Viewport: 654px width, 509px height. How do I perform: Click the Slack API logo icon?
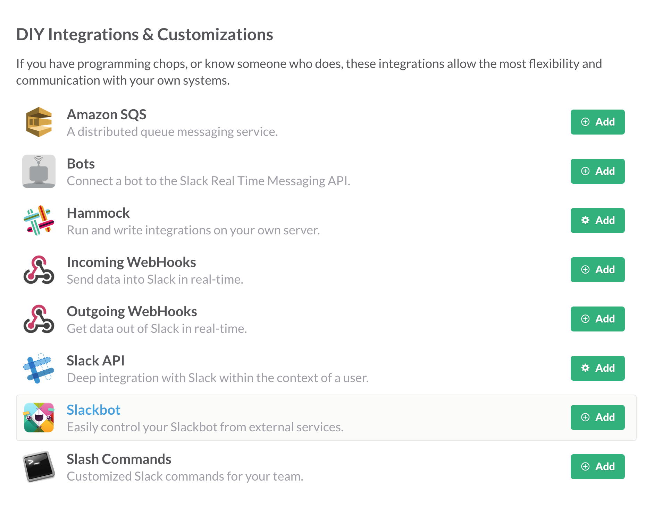click(38, 368)
